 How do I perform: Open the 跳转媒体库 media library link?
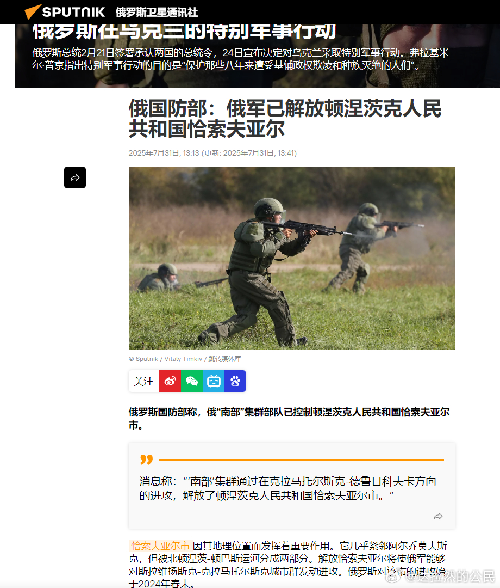click(224, 359)
